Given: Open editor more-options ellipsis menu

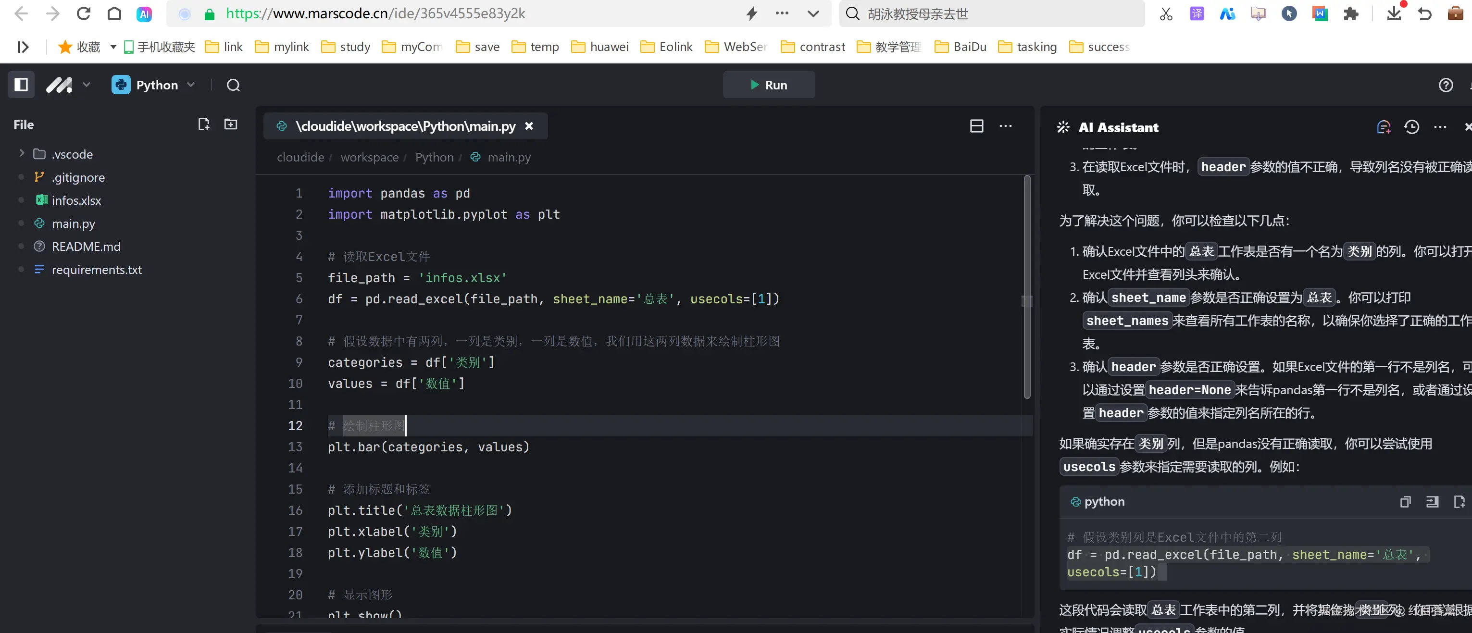Looking at the screenshot, I should pyautogui.click(x=1006, y=125).
